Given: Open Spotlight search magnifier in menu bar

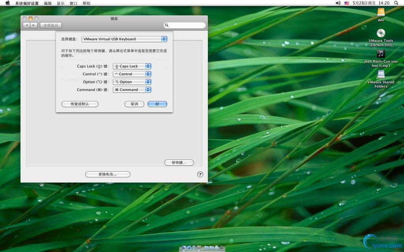Looking at the screenshot, I should pos(397,3).
